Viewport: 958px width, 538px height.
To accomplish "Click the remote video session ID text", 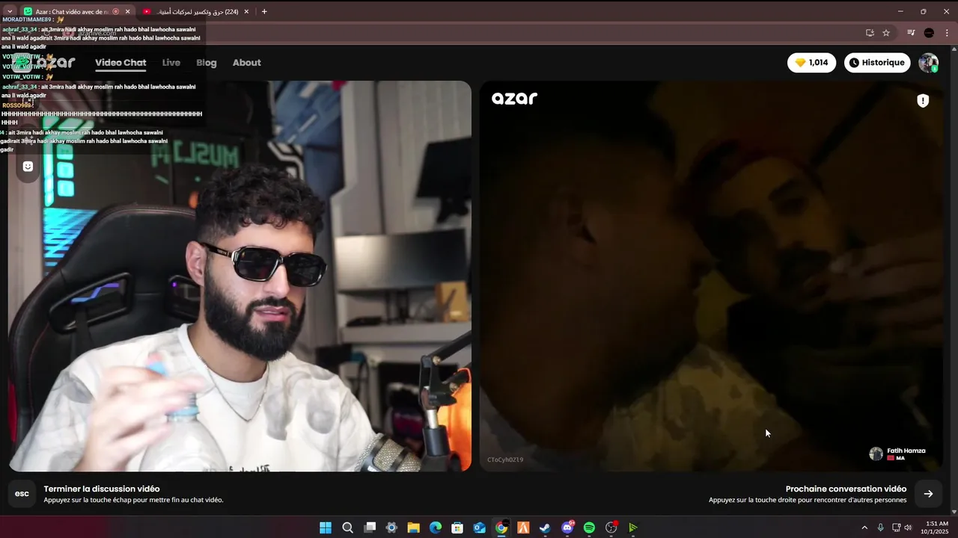I will pos(505,460).
